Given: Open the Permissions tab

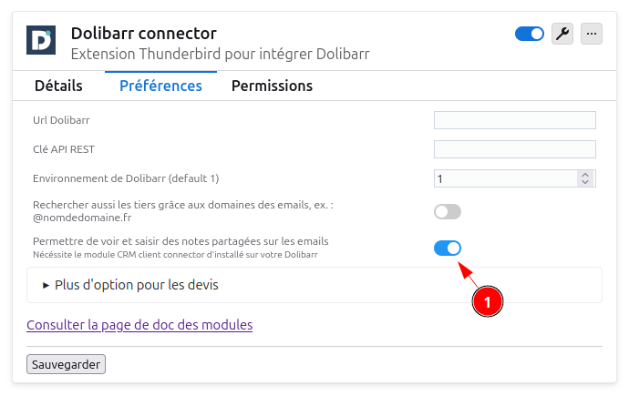Looking at the screenshot, I should (272, 86).
